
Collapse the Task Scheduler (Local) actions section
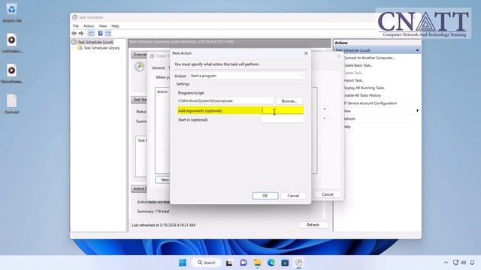[x=417, y=50]
